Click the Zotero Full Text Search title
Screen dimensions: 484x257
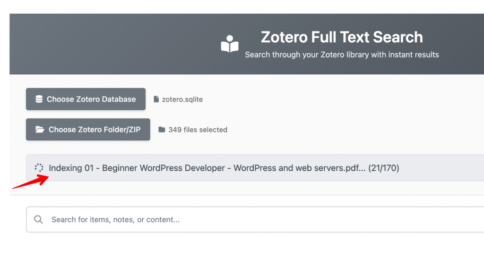(342, 37)
